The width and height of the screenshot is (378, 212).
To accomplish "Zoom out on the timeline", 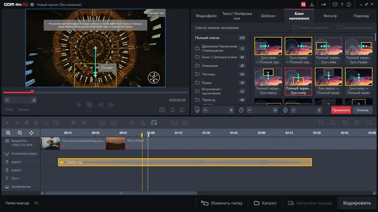I will tap(20, 133).
